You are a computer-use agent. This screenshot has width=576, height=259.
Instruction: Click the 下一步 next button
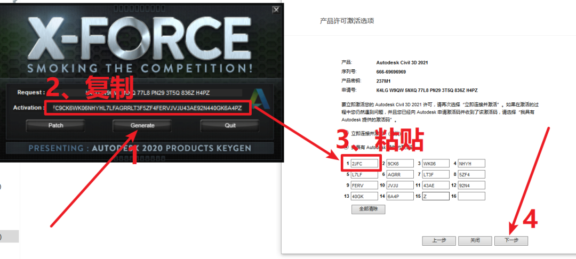[x=511, y=241]
